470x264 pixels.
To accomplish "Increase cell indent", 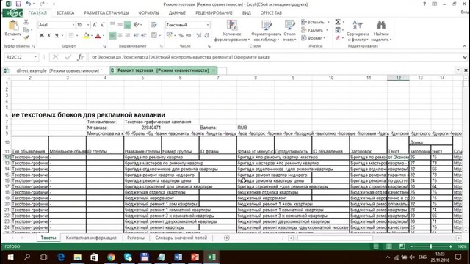I will pyautogui.click(x=144, y=36).
